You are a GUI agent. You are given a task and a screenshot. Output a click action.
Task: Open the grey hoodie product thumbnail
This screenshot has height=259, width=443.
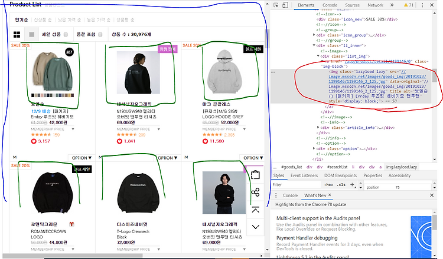coord(224,72)
